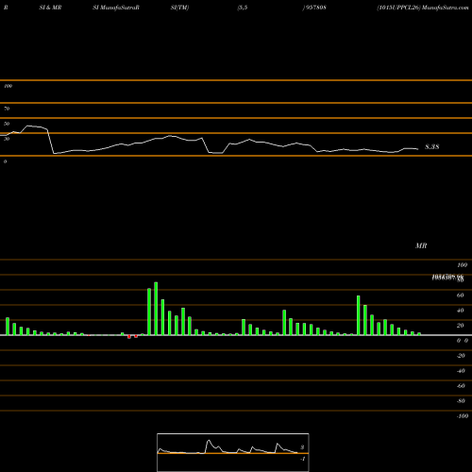
Task: Click the '40' label on MR axis
Action: [x=460, y=311]
